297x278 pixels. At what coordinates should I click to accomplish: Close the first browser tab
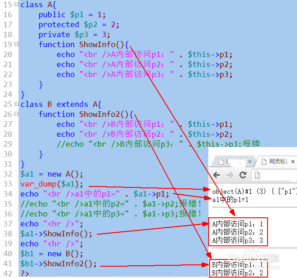250,162
